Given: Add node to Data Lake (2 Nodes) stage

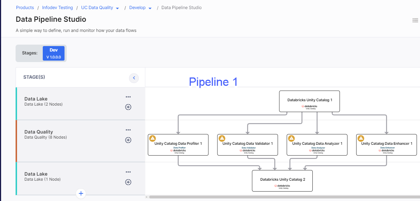Looking at the screenshot, I should click(128, 107).
